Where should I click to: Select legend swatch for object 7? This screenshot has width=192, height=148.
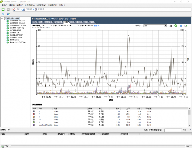tap(34, 114)
